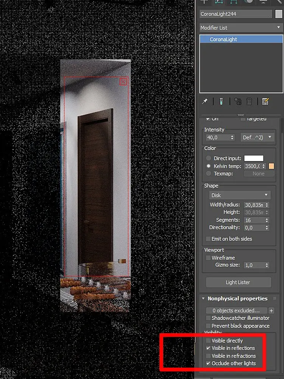284x379 pixels.
Task: Pin the modifier stack
Action: [x=204, y=101]
